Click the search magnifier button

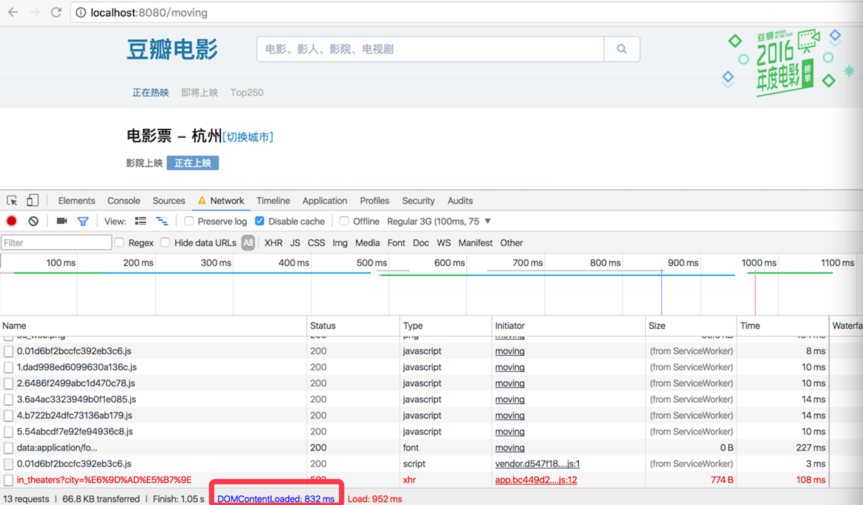(x=621, y=49)
